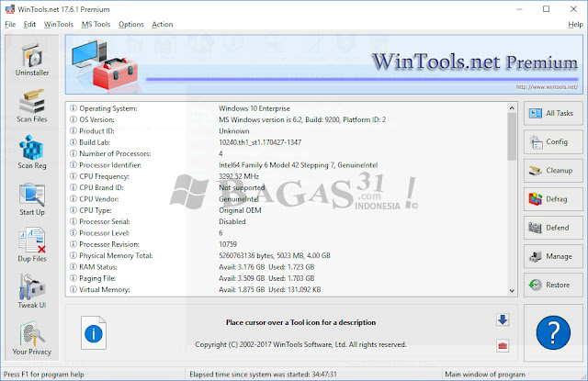Click the All Tasks button
The height and width of the screenshot is (381, 588).
[553, 113]
